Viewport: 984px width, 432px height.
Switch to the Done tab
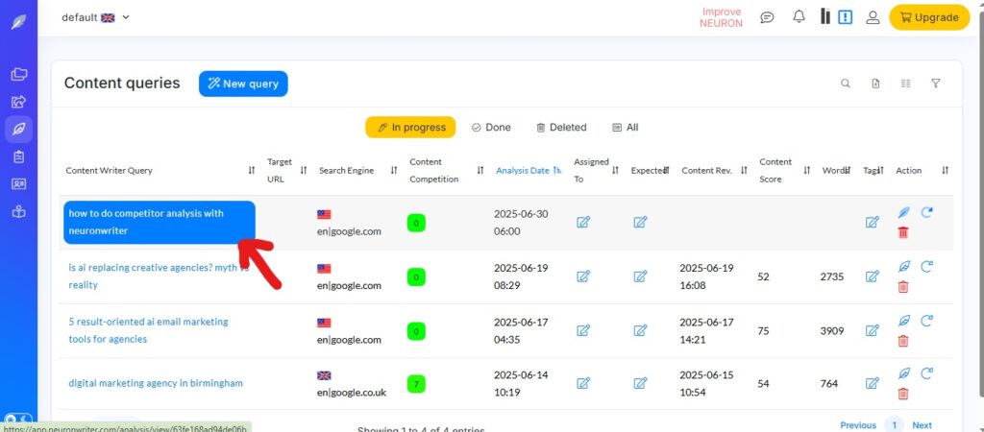[491, 128]
